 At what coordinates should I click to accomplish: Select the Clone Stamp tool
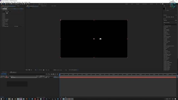pos(23,4)
